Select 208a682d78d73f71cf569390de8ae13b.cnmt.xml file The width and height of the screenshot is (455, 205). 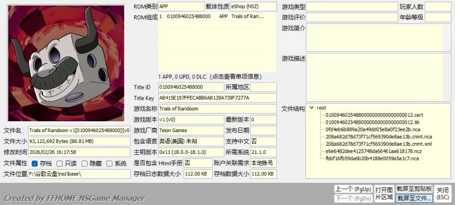[378, 144]
